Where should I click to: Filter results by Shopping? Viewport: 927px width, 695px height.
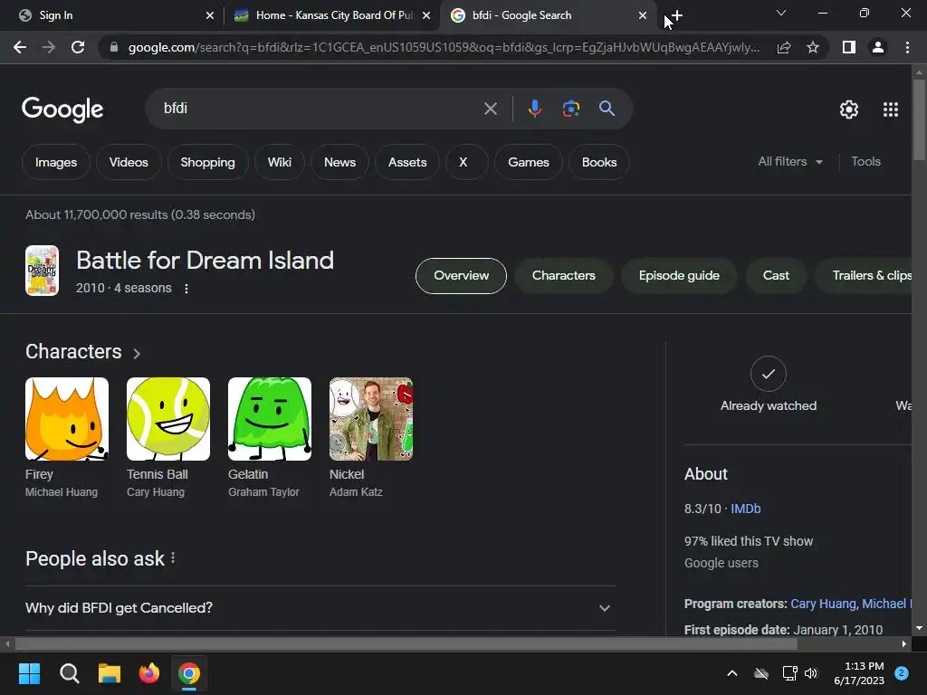pyautogui.click(x=207, y=162)
